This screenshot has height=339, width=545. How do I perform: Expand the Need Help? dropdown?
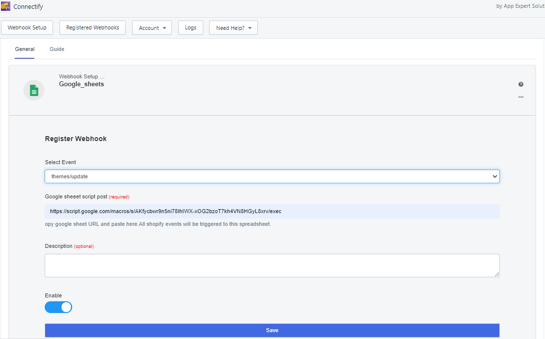click(233, 28)
